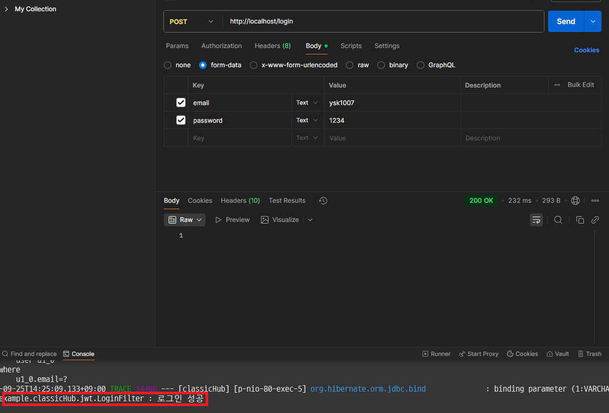Open the Test Results tab
This screenshot has width=609, height=413.
287,201
